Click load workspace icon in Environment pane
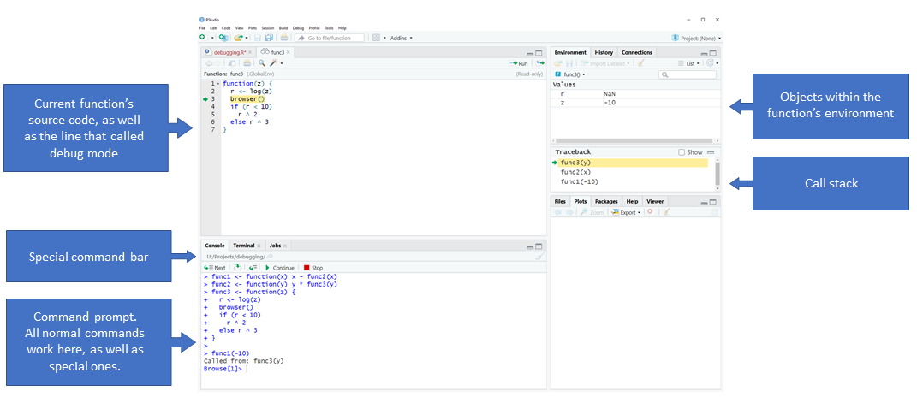Image resolution: width=917 pixels, height=397 pixels. pyautogui.click(x=558, y=63)
